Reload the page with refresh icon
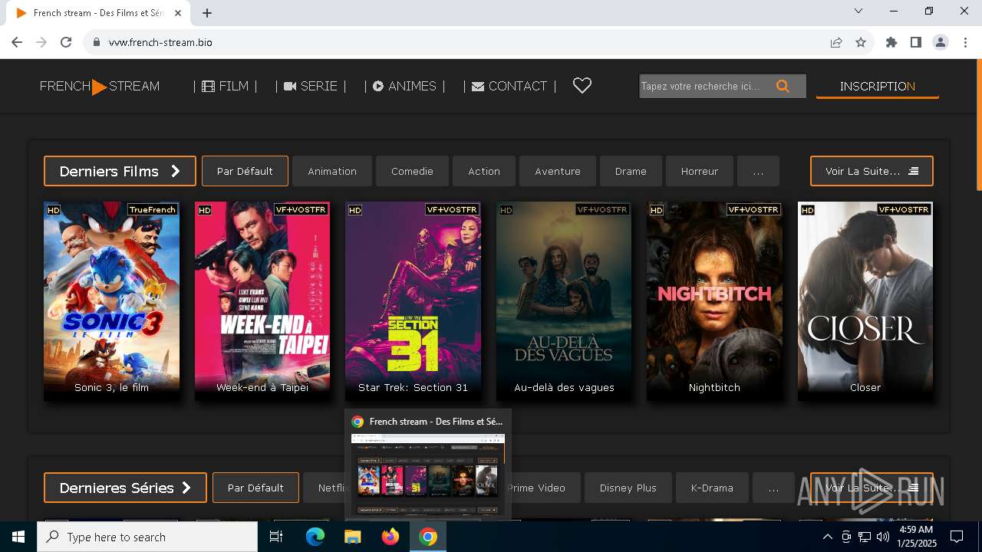Screen dimensions: 982x552 66,42
